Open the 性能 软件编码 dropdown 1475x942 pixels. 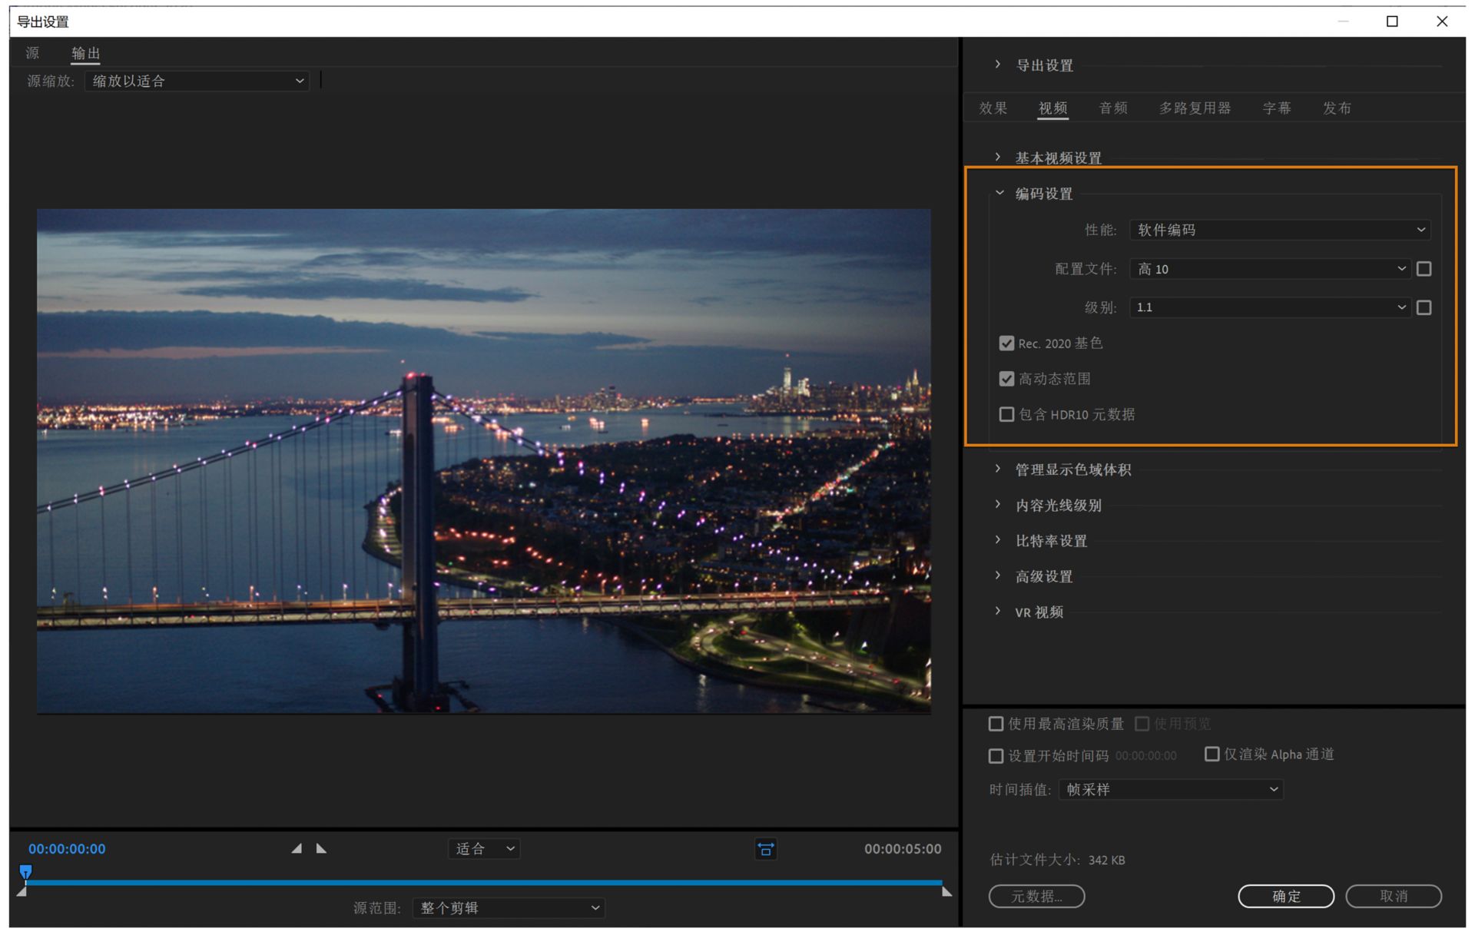[x=1280, y=230]
